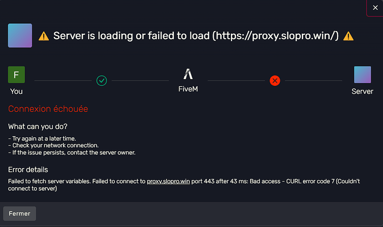Click the 'What can you do?' heading
The height and width of the screenshot is (227, 383).
pos(38,127)
